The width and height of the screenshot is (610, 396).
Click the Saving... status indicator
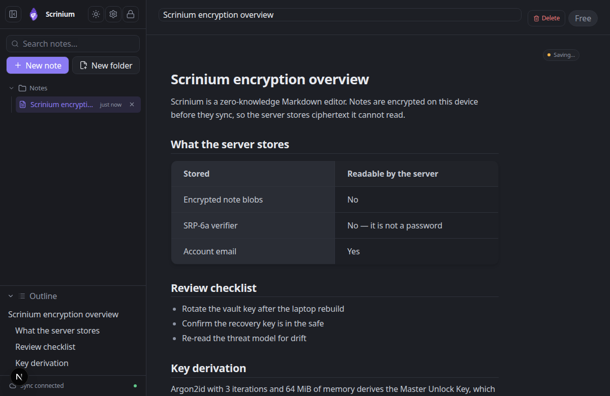click(561, 55)
